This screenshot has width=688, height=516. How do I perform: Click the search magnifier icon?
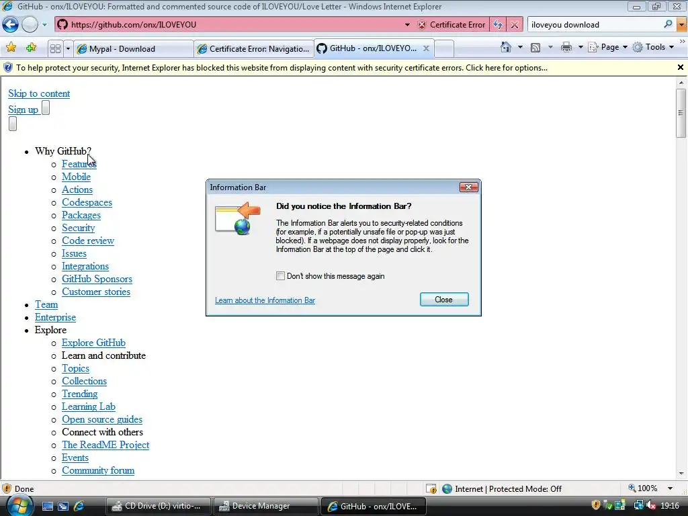(x=668, y=24)
